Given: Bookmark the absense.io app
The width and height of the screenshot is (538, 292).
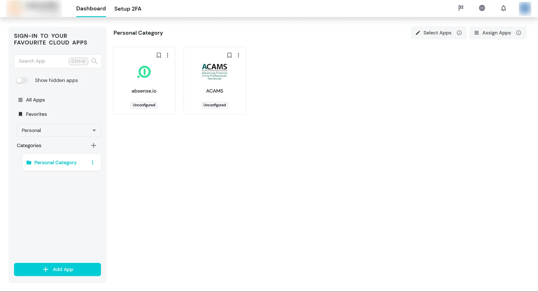Looking at the screenshot, I should [159, 55].
